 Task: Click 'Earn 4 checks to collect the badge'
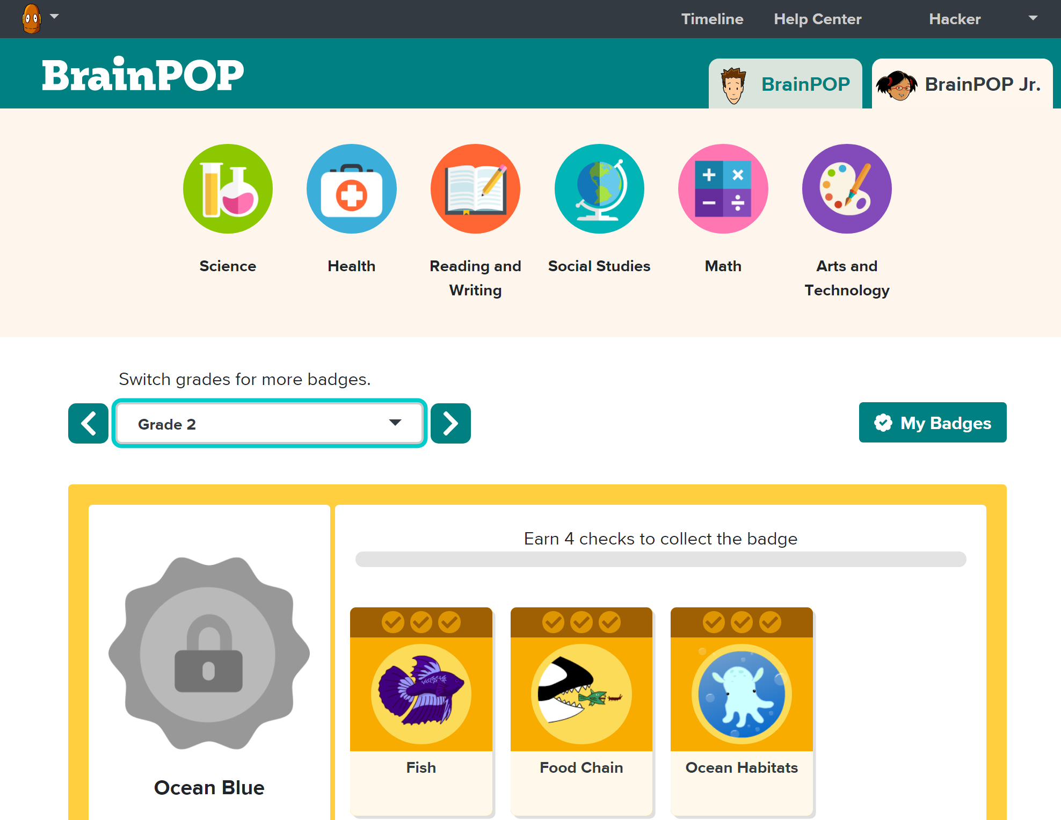click(660, 538)
